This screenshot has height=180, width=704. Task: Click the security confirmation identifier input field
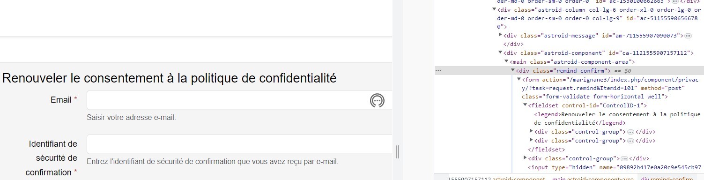pos(239,144)
